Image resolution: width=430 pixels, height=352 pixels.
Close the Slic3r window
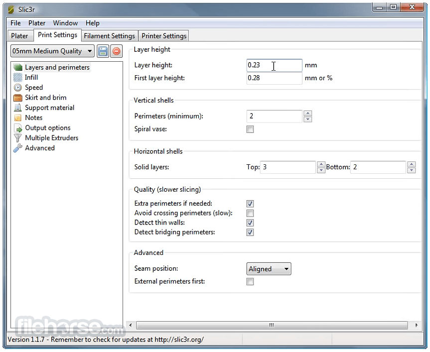(x=412, y=7)
